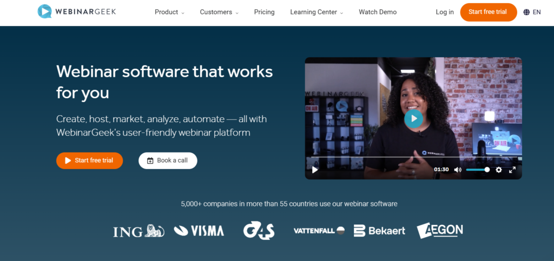Click the 01:30 video duration
This screenshot has height=261, width=554.
[x=441, y=170]
